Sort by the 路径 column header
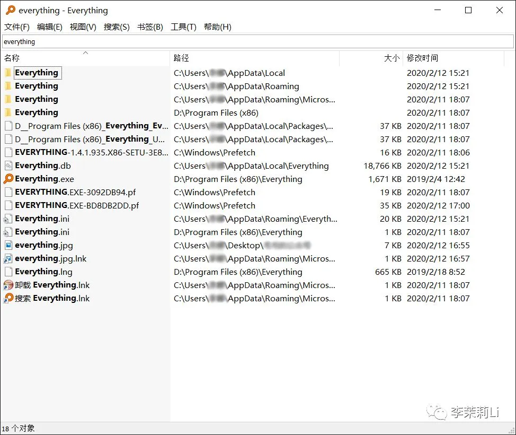Image resolution: width=516 pixels, height=435 pixels. tap(254, 58)
